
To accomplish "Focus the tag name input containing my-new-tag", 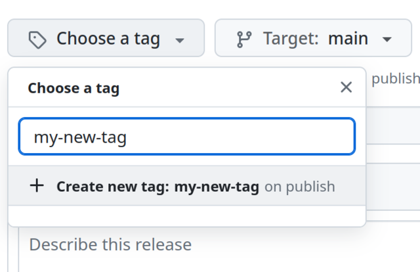I will click(186, 137).
